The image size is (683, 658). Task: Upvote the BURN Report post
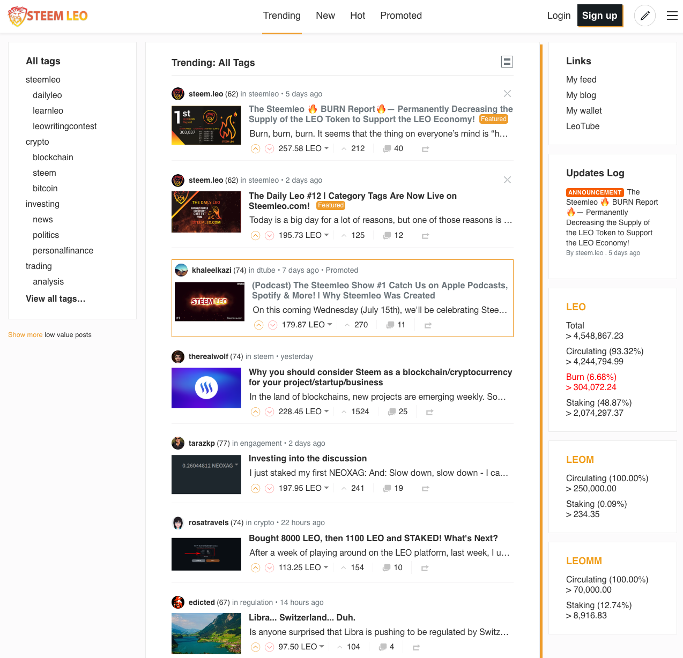[x=256, y=149]
